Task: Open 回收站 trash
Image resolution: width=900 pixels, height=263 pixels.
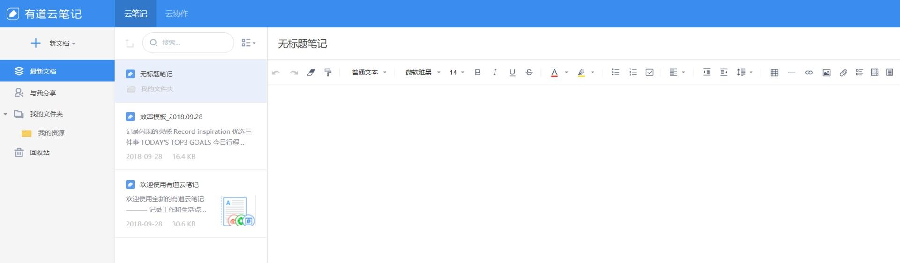Action: [x=40, y=153]
